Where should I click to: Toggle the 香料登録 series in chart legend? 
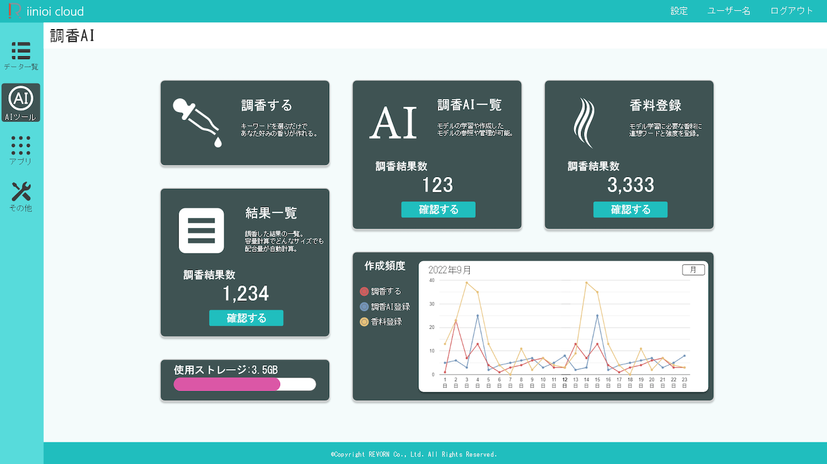382,322
